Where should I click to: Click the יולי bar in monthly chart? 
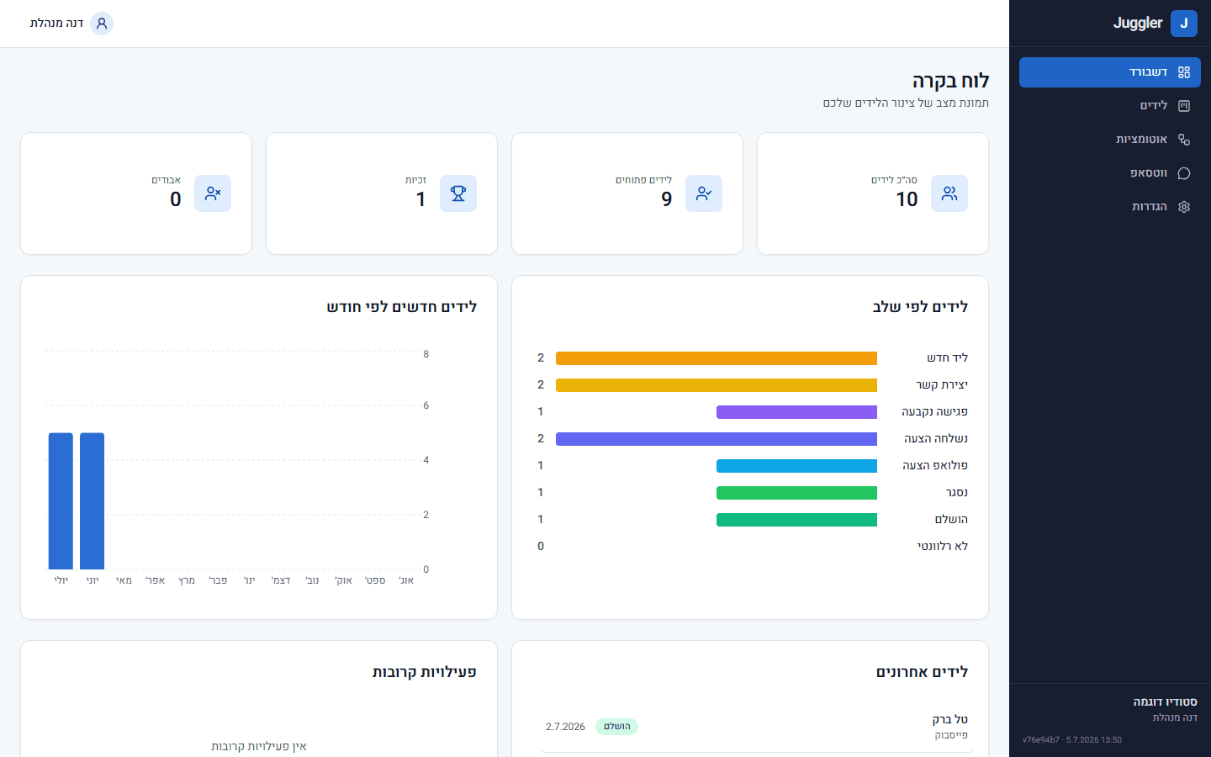click(x=61, y=501)
